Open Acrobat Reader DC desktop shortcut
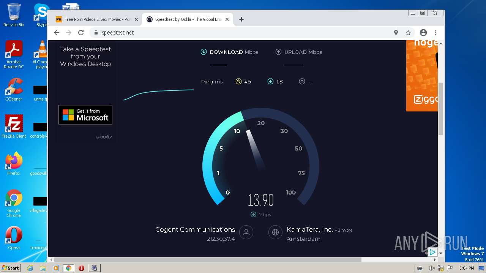Screen dimensions: 486x273 [14, 55]
